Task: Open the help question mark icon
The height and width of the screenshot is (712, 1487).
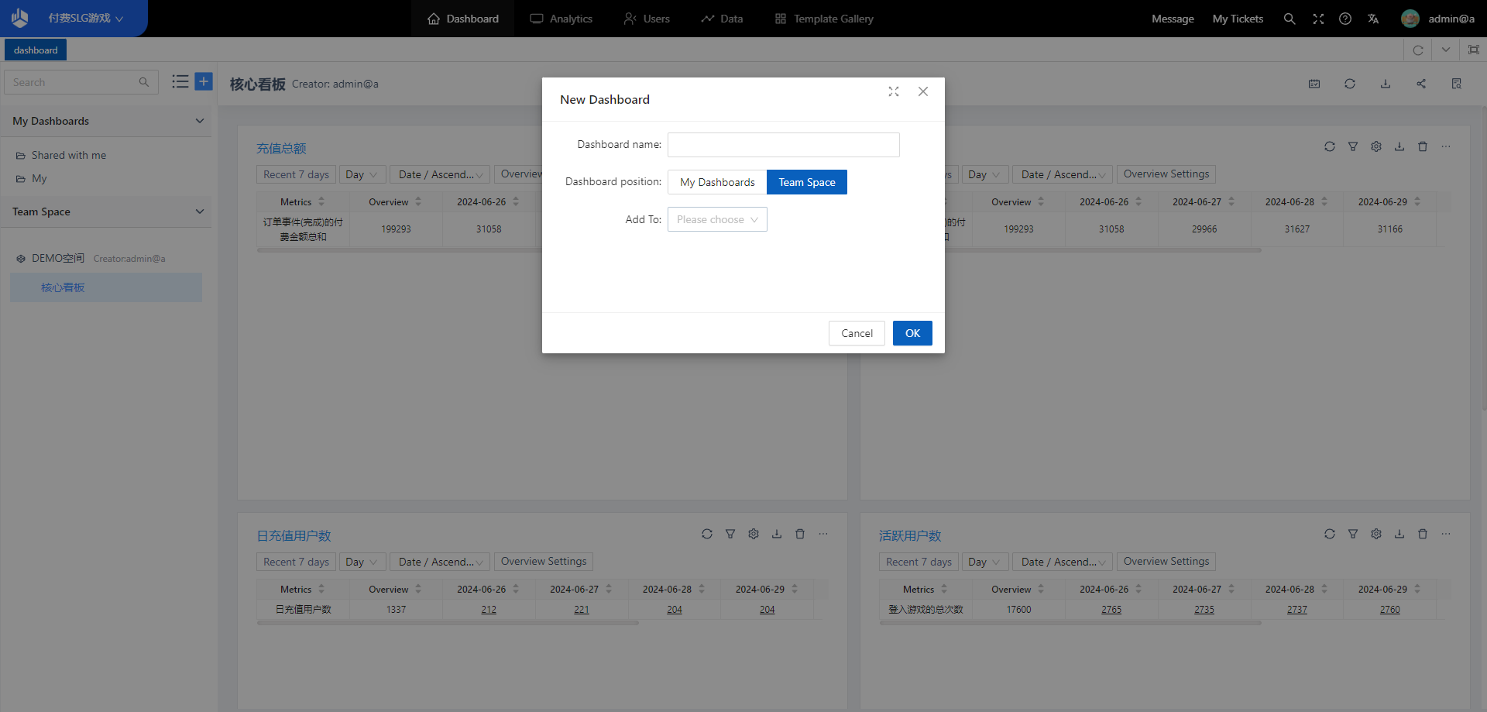Action: coord(1345,19)
